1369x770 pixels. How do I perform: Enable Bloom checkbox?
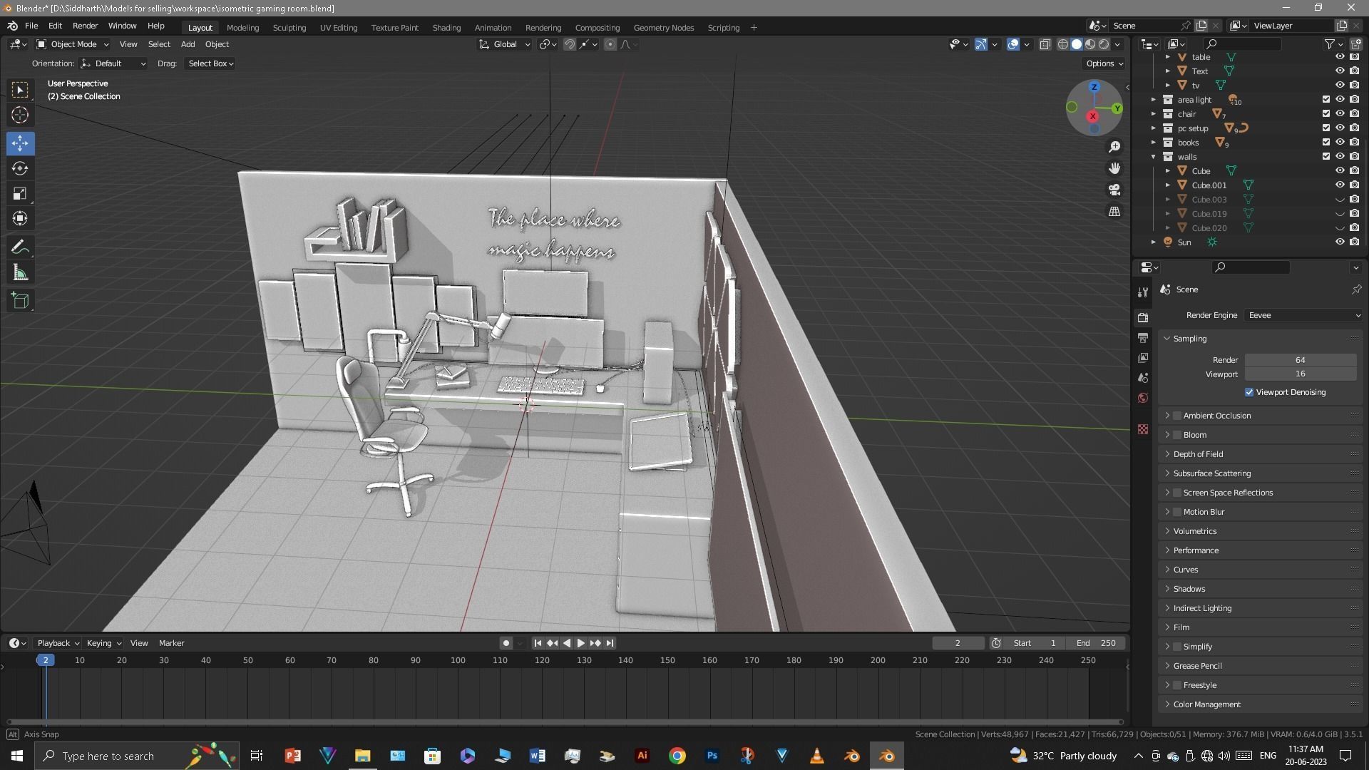(1177, 435)
